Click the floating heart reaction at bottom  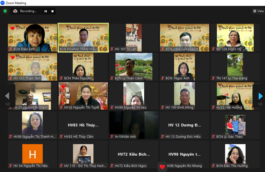[162, 167]
